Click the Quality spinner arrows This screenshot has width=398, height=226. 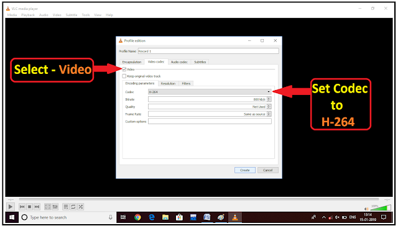click(269, 107)
